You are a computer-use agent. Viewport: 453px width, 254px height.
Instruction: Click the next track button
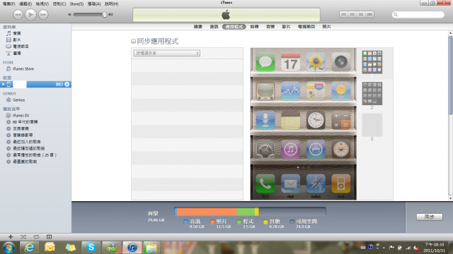point(43,14)
